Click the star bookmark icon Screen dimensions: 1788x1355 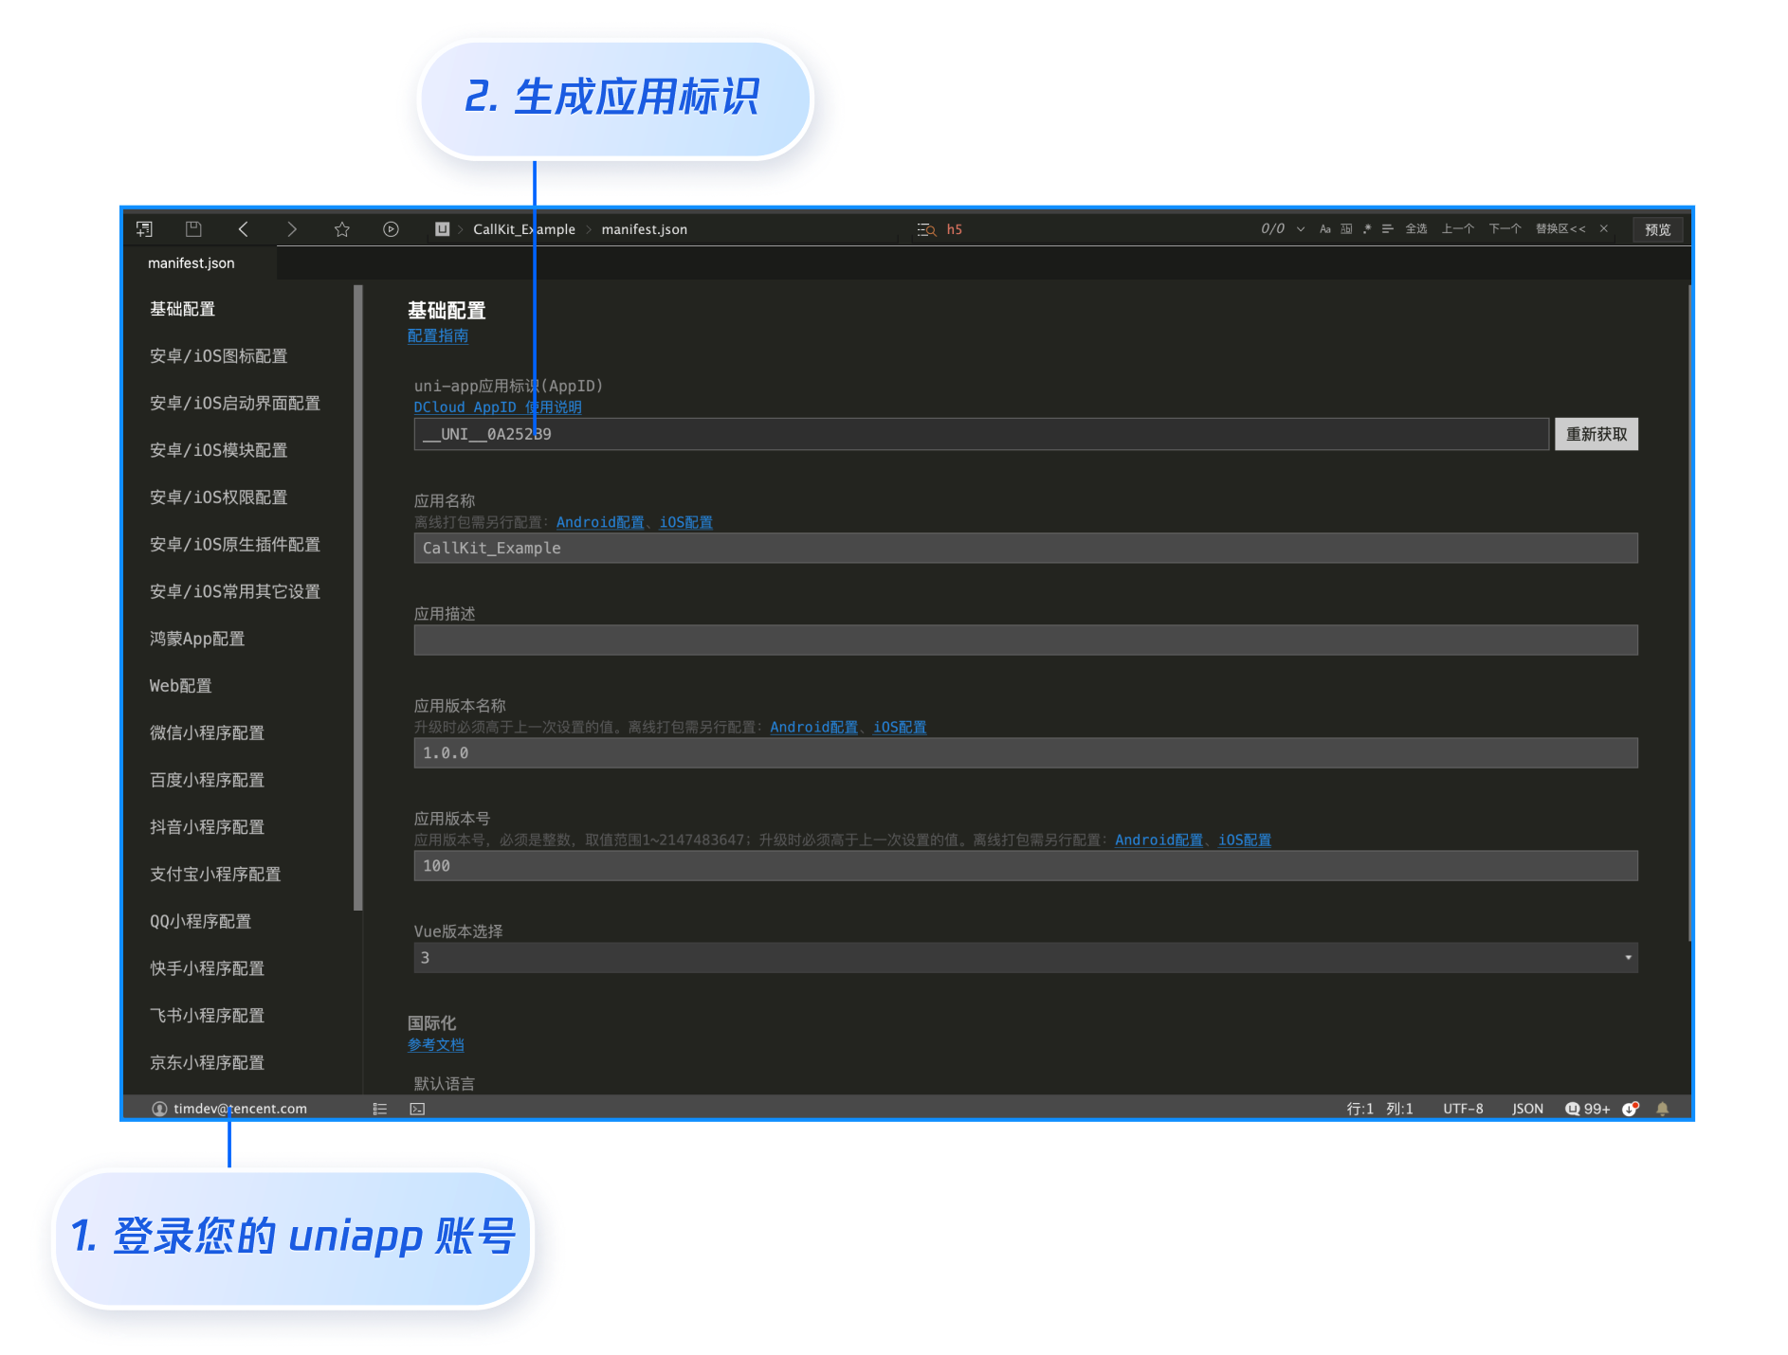[342, 229]
